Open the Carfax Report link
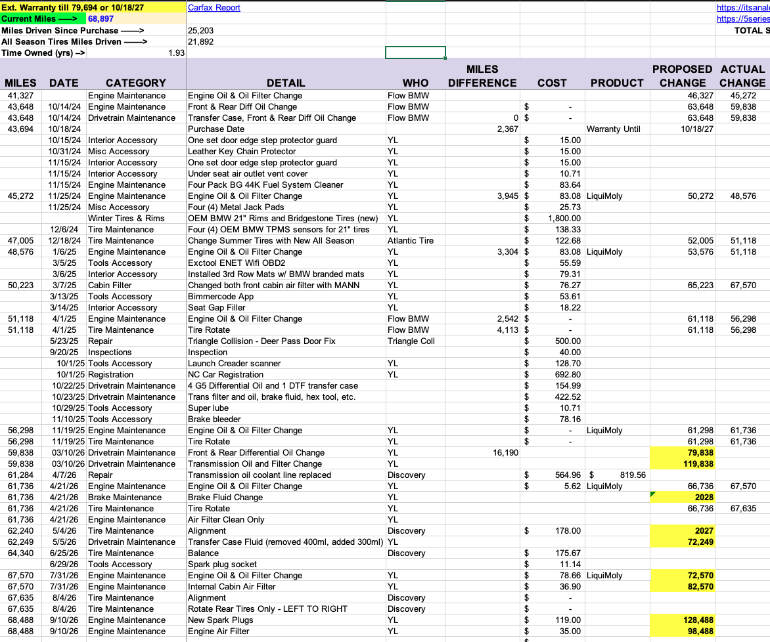 (214, 8)
